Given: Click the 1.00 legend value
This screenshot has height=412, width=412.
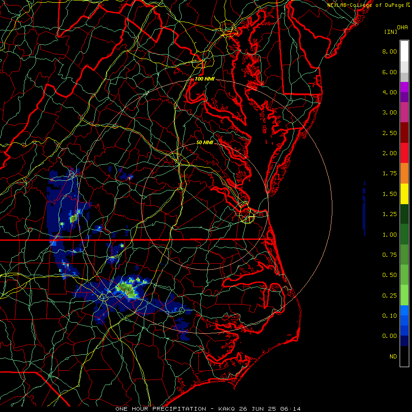Looking at the screenshot, I should click(x=390, y=235).
